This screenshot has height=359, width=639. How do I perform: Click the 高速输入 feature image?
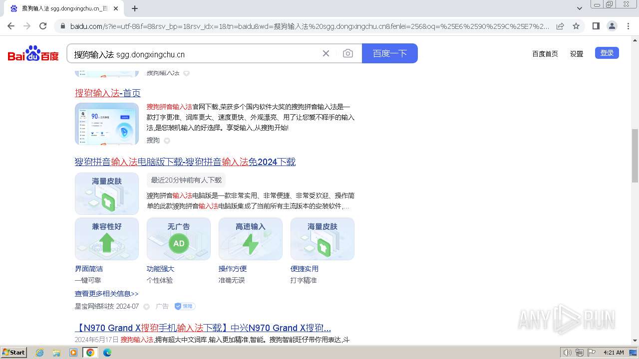[x=251, y=239]
